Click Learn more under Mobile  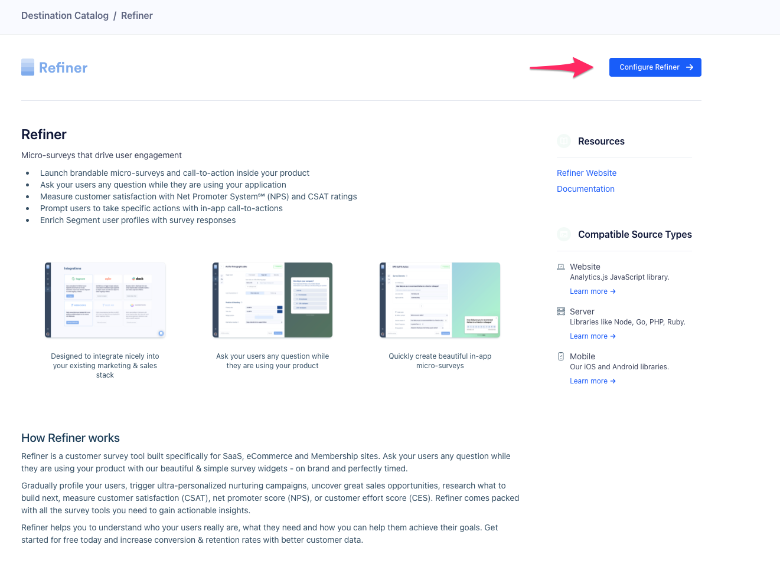coord(593,381)
